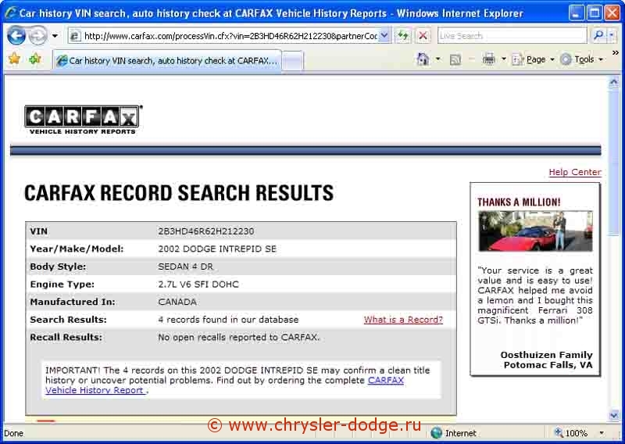Screen dimensions: 625x444
Task: Click the 100% zoom level button
Action: pos(571,433)
